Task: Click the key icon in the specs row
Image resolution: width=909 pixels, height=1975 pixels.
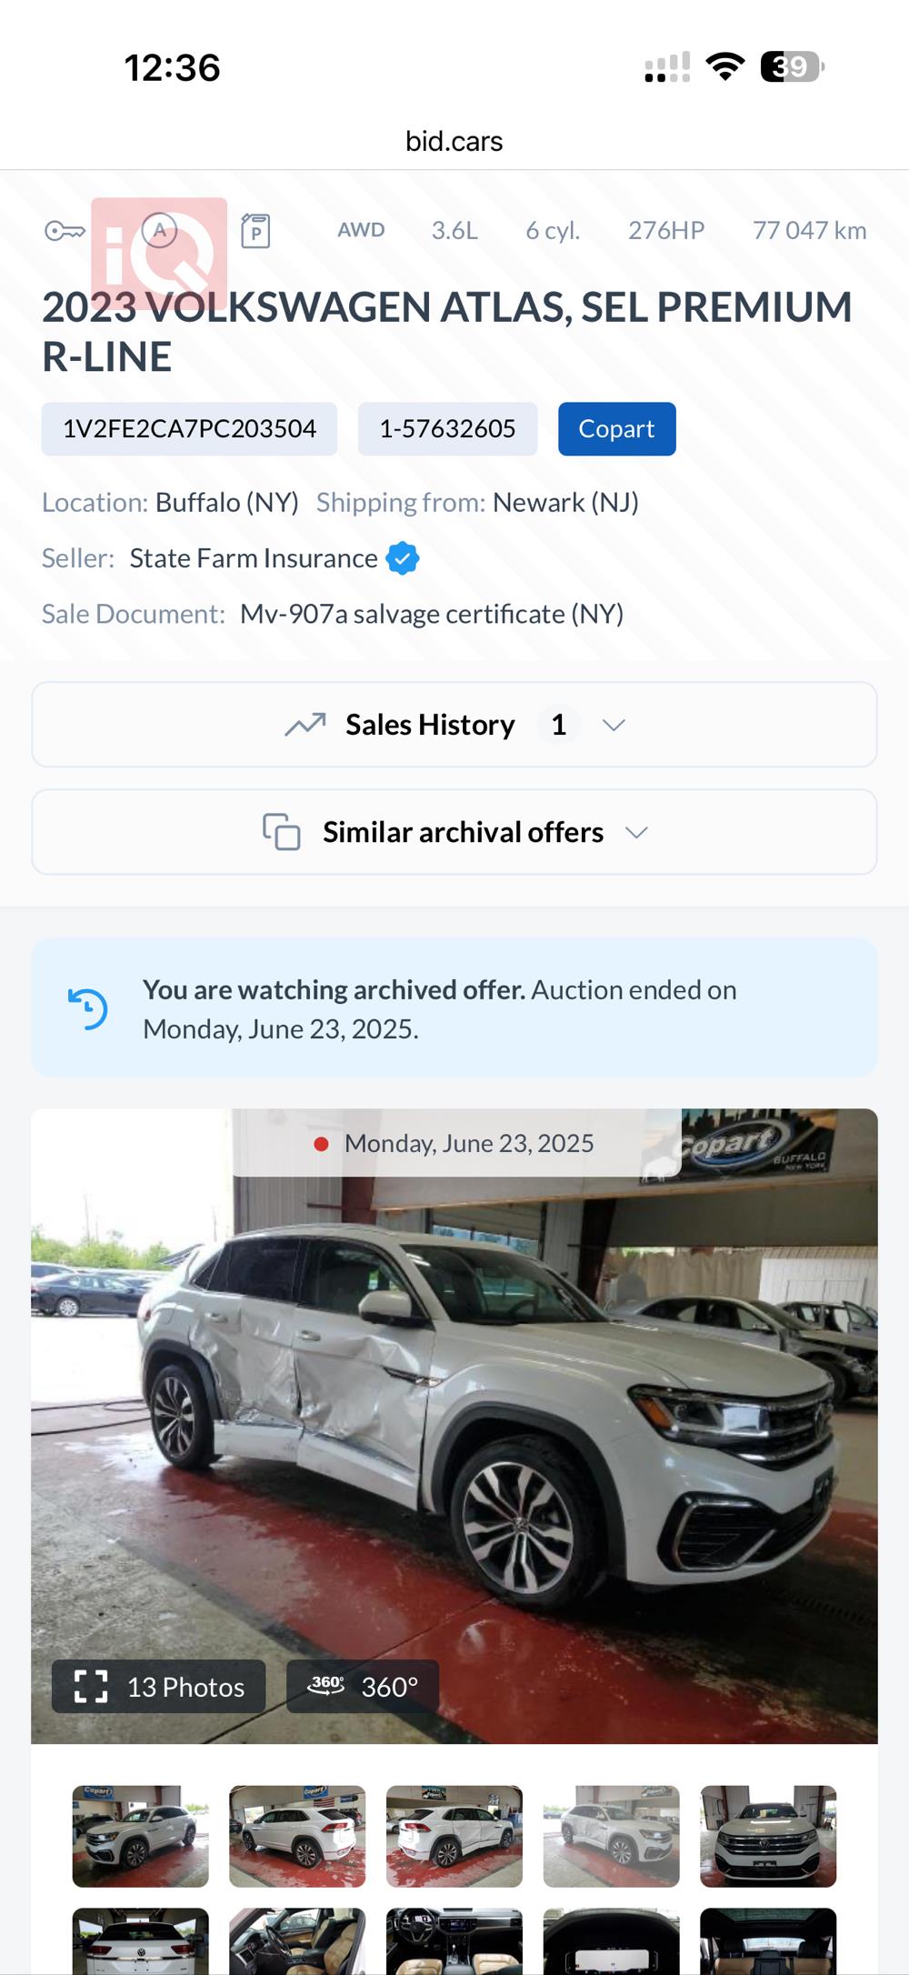Action: 65,231
